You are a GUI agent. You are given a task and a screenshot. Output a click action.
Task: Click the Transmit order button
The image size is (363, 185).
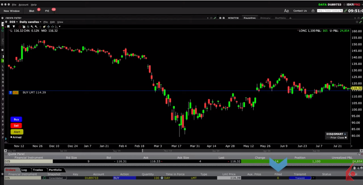pos(300,178)
